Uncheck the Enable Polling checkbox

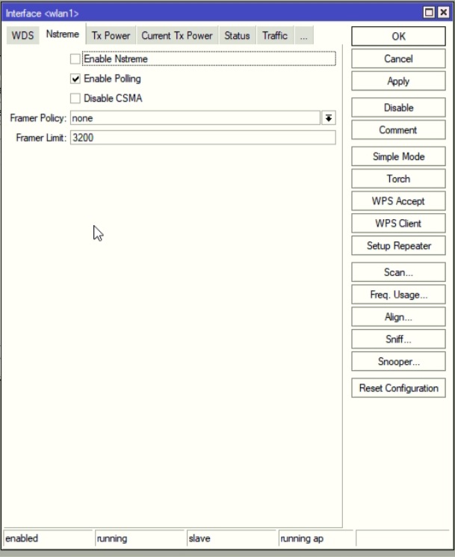click(75, 79)
